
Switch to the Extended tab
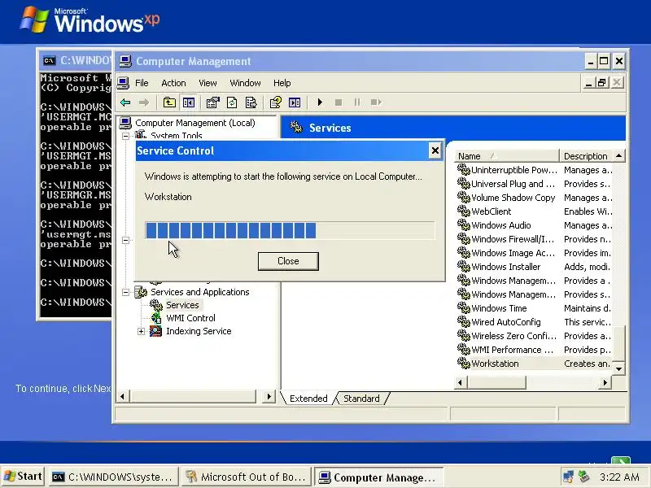pos(308,399)
